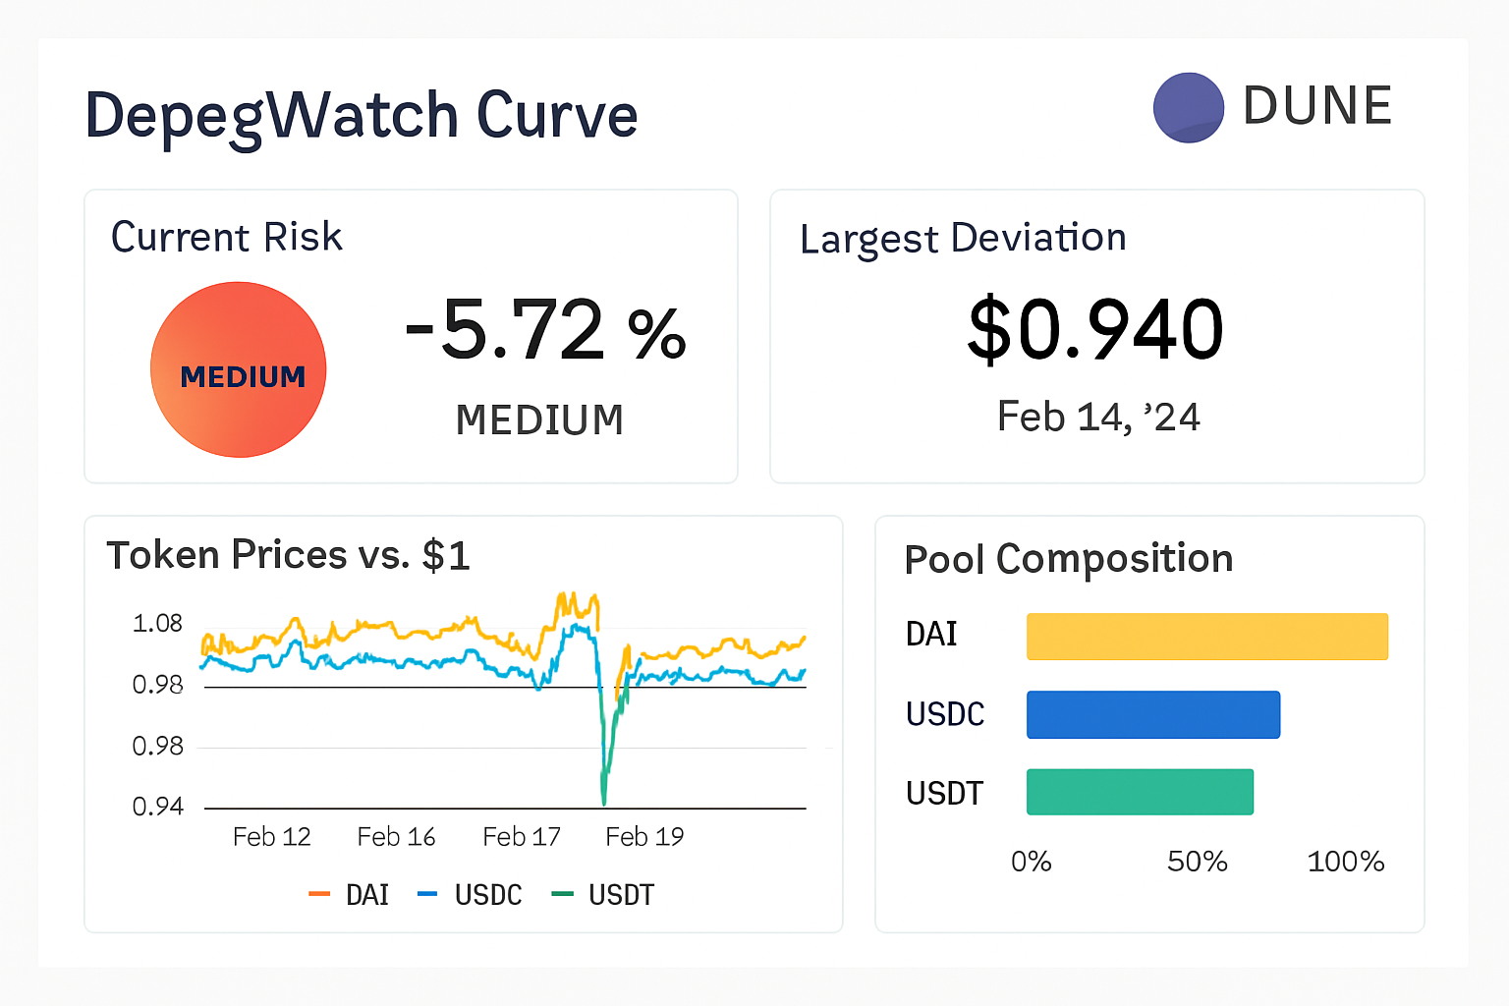Select the blue USDC pool composition bar

(1152, 714)
